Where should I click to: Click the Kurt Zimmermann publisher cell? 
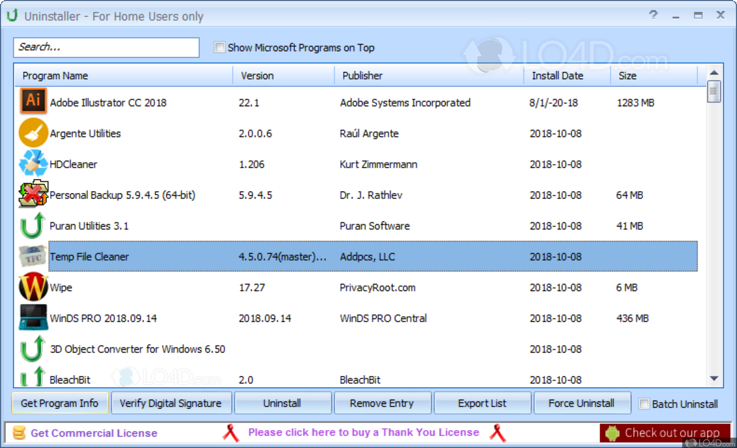[378, 164]
